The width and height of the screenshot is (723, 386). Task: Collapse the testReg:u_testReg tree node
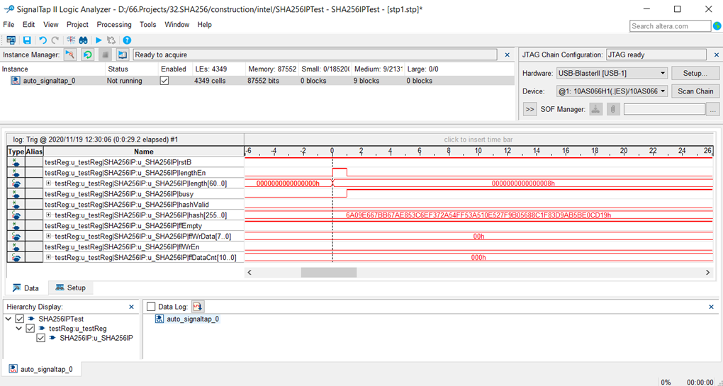point(19,329)
